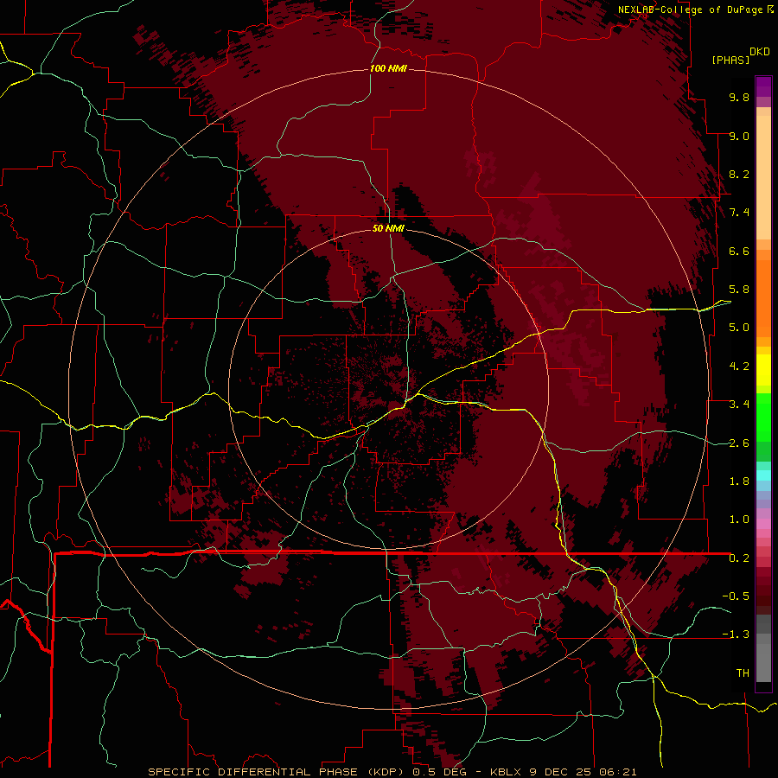The width and height of the screenshot is (778, 778).
Task: Click the 5.0 legend value
Action: (739, 328)
